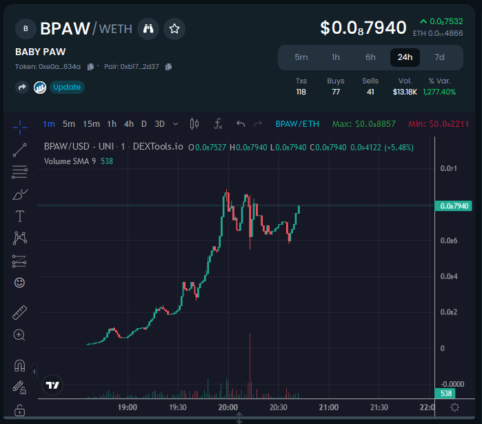
Task: Toggle magnet mode for drawings
Action: coord(19,365)
